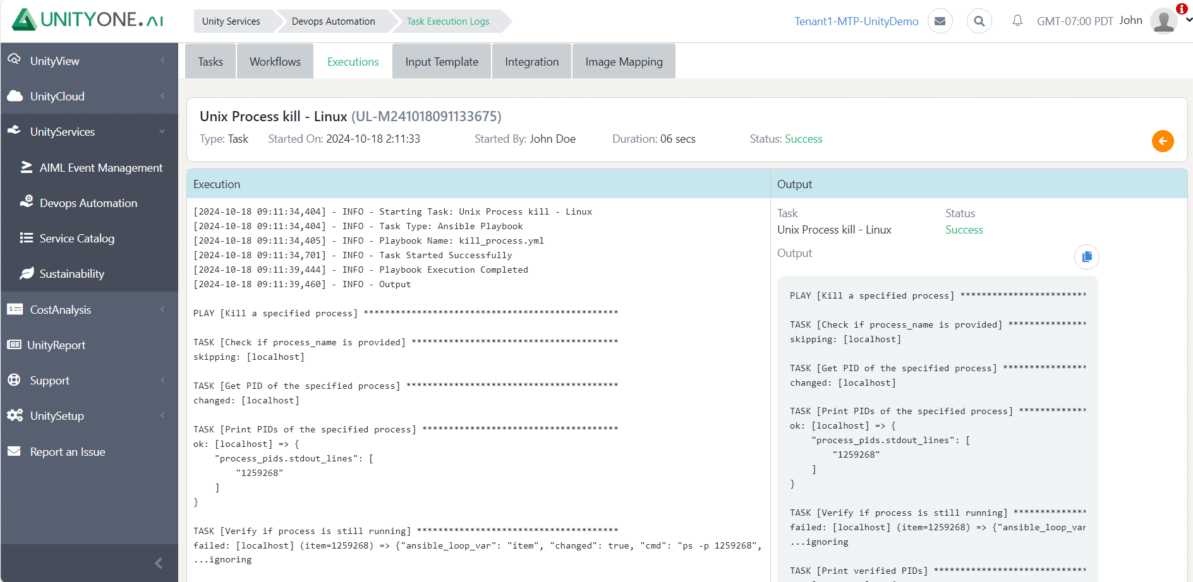The image size is (1193, 582).
Task: Expand the Support menu chevron
Action: [162, 380]
